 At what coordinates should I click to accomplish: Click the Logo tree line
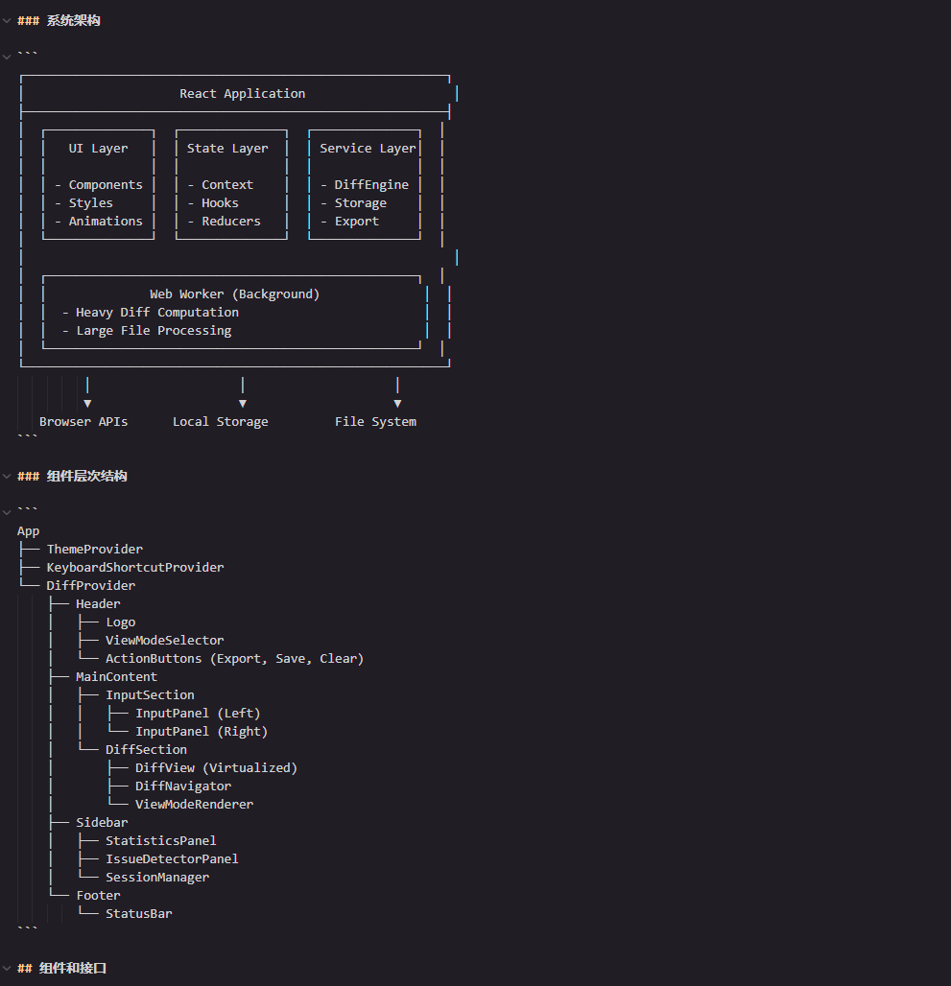pos(121,622)
